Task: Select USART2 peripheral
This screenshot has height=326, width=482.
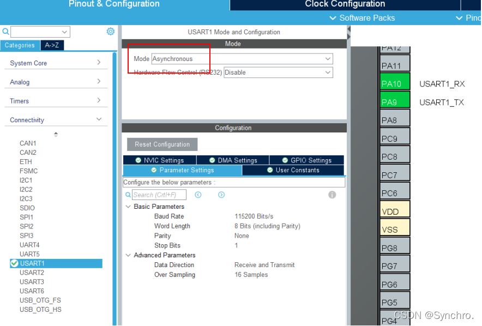Action: coord(32,273)
